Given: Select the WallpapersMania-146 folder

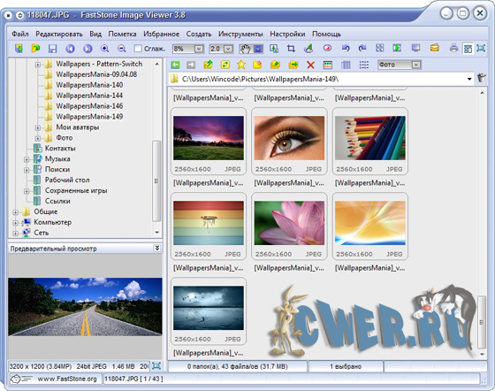Looking at the screenshot, I should click(x=89, y=106).
